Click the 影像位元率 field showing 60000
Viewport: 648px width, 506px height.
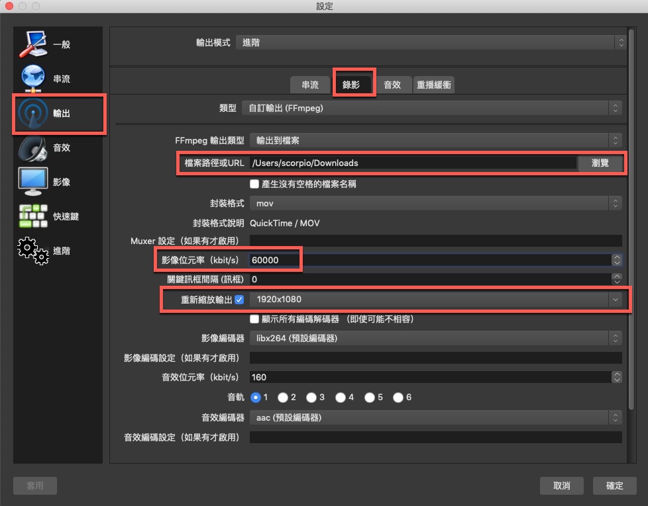(430, 260)
